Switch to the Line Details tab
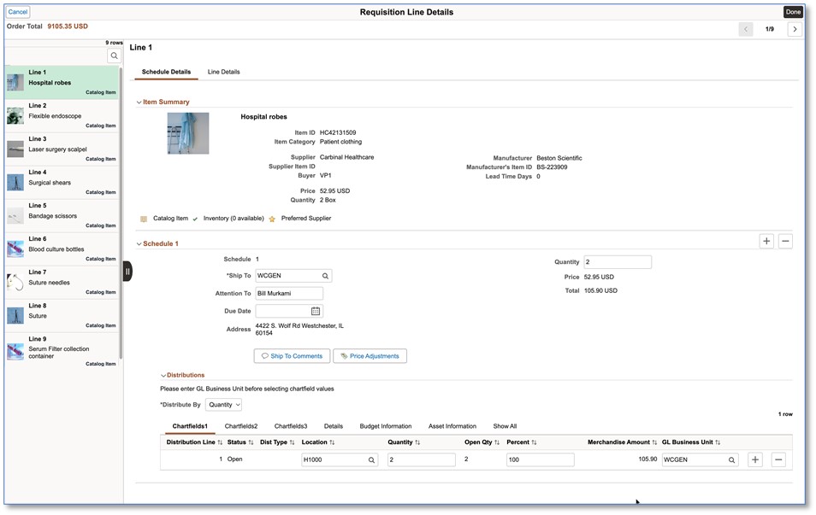Screen dimensions: 816x515 (x=223, y=72)
